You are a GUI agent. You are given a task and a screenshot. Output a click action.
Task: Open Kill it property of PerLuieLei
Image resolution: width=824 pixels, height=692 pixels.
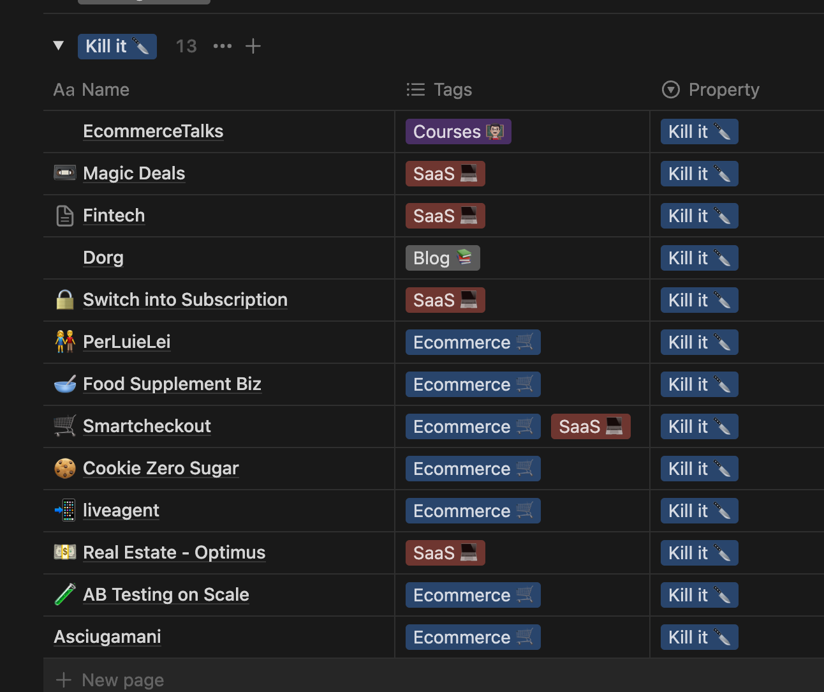click(700, 342)
